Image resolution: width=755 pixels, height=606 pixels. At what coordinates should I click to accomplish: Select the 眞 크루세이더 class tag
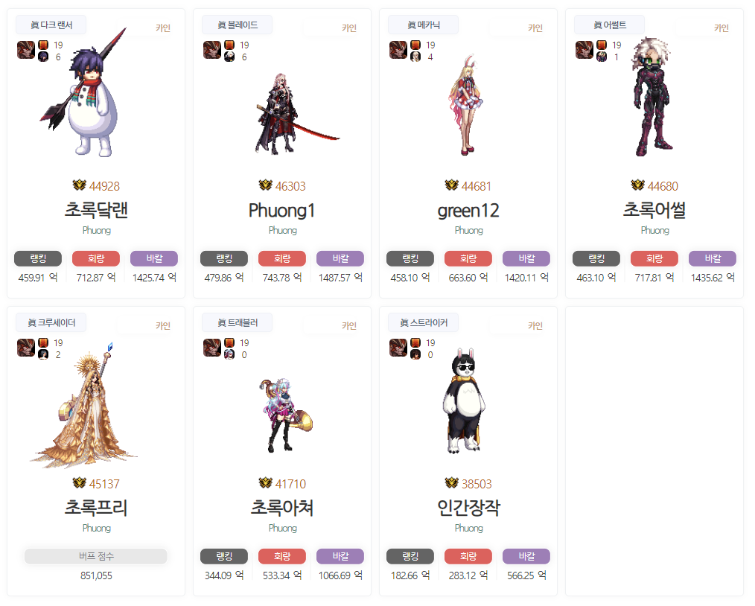coord(51,322)
